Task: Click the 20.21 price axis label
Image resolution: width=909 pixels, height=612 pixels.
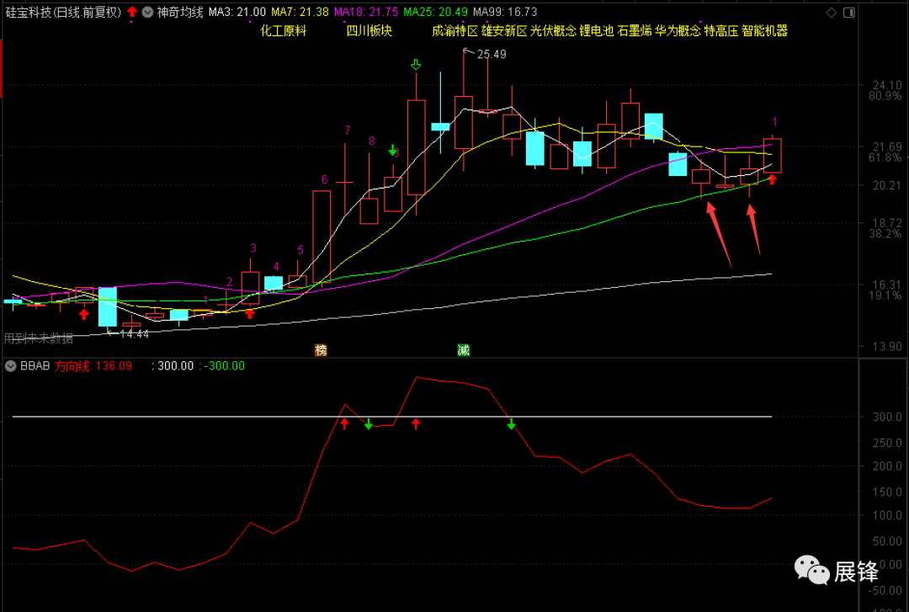Action: point(887,186)
